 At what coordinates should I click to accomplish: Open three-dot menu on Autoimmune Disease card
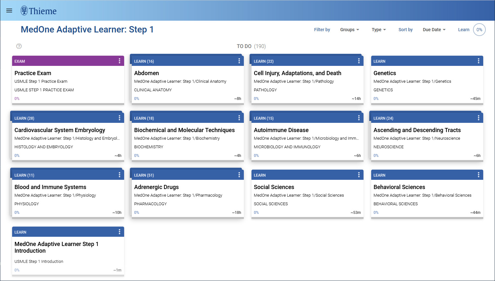[359, 118]
